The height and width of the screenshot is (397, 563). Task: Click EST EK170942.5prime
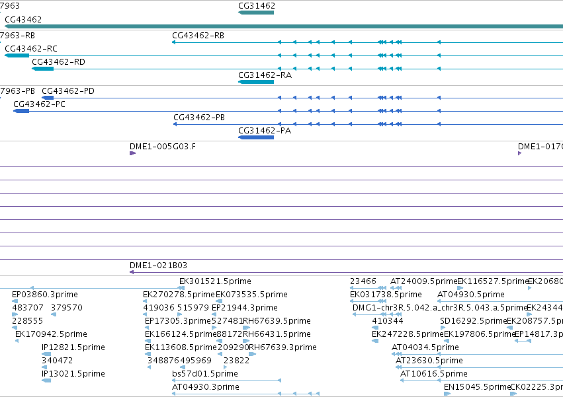[51, 334]
